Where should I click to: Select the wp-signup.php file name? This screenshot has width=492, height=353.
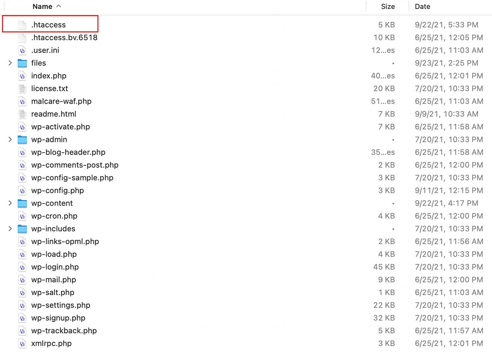58,317
